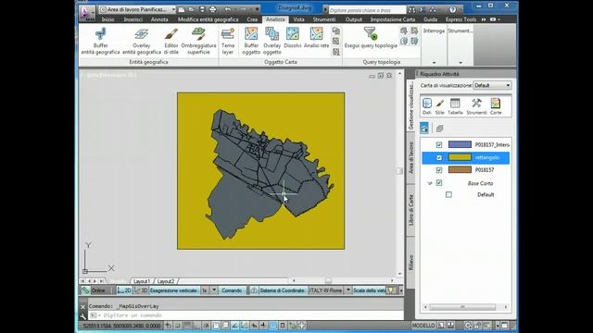The width and height of the screenshot is (593, 333).
Task: Click the keyword search input field
Action: pyautogui.click(x=367, y=10)
